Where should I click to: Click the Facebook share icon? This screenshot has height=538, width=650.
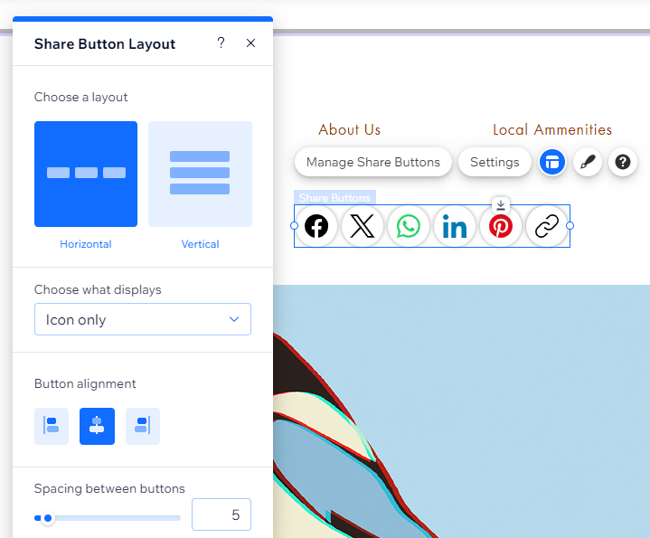coord(316,226)
